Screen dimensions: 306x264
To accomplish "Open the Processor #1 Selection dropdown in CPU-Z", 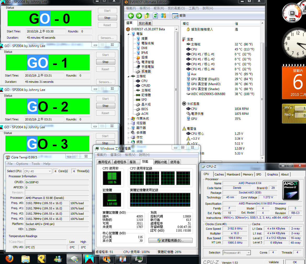I will pyautogui.click(x=237, y=253).
